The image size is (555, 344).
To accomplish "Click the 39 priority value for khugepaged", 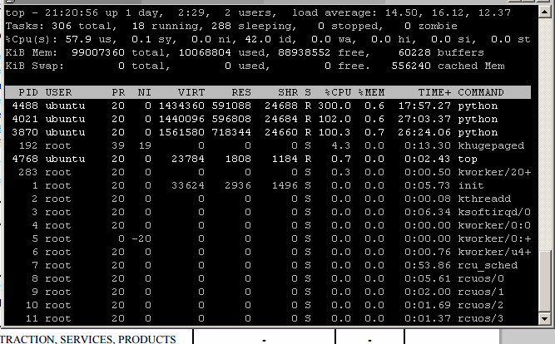I will pyautogui.click(x=118, y=146).
